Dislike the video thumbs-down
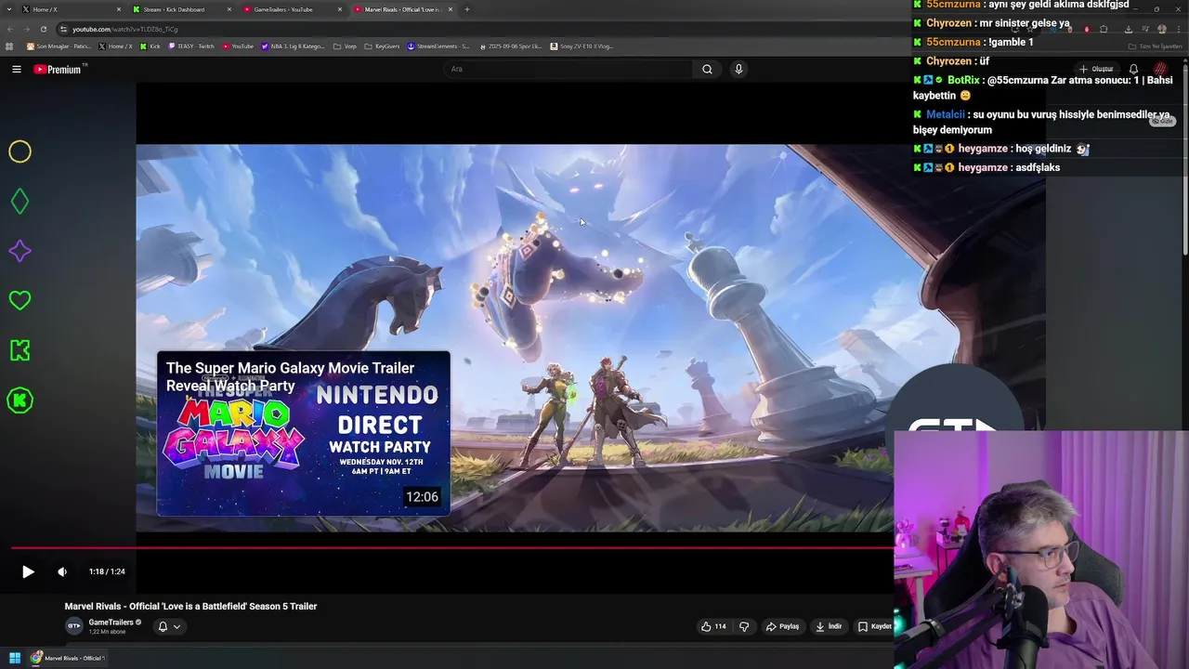The image size is (1189, 669). click(x=744, y=626)
